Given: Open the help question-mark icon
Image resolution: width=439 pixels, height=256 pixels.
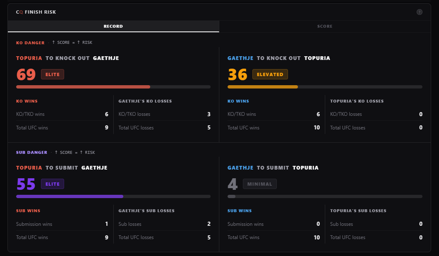Looking at the screenshot, I should tap(419, 12).
